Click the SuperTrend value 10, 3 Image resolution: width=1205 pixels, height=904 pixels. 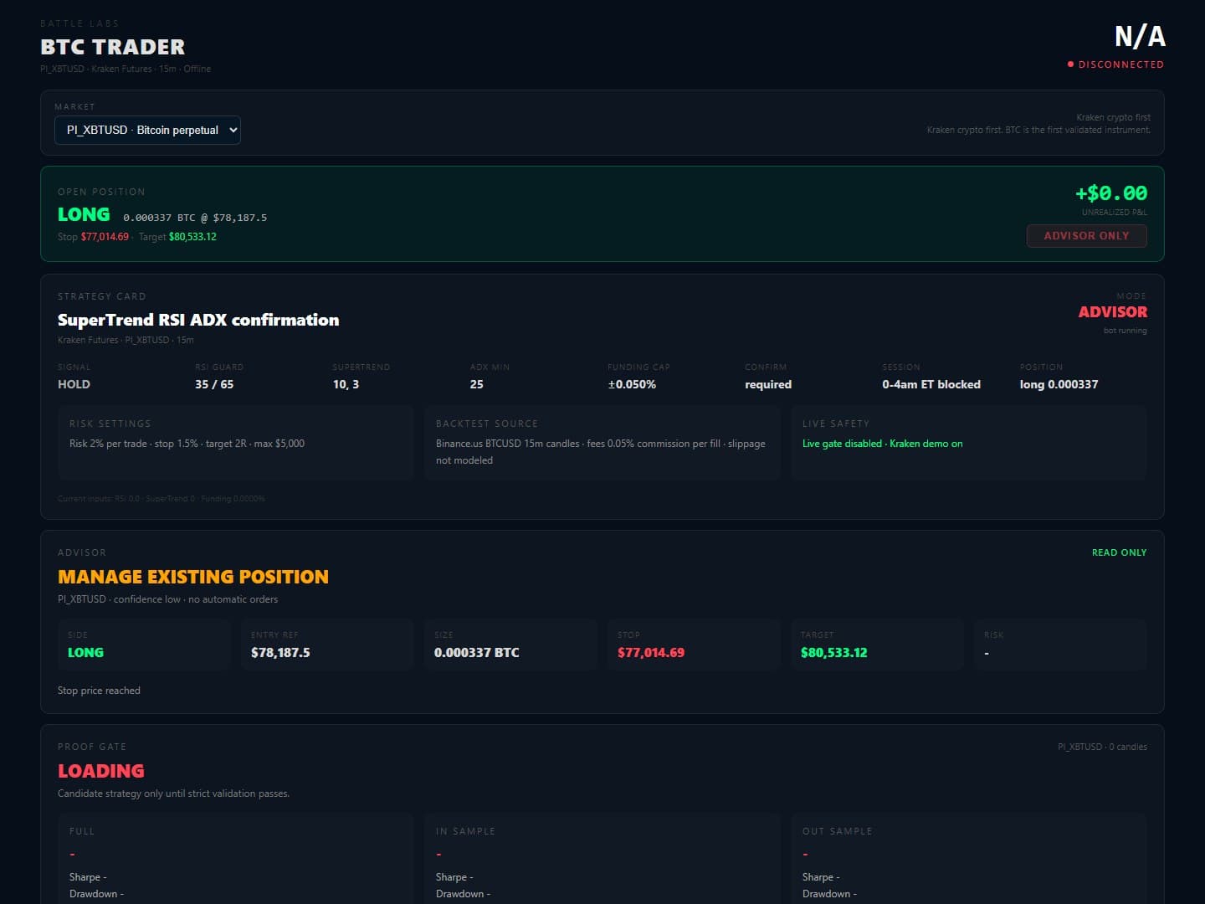coord(346,384)
